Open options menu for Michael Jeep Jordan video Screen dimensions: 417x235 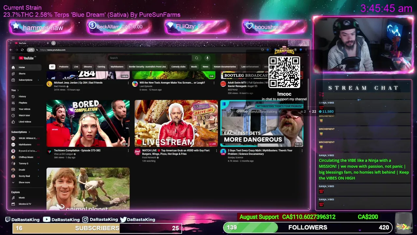coord(128,83)
